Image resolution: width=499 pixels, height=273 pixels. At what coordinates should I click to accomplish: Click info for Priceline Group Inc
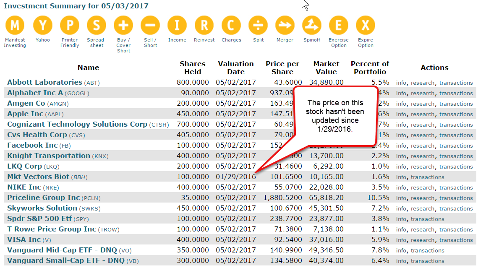point(401,198)
